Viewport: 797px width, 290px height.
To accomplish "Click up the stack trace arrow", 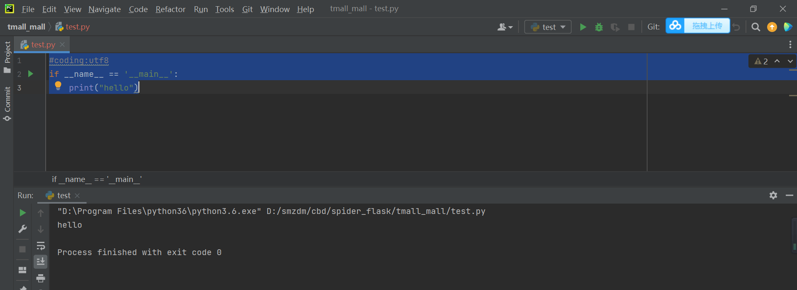I will click(41, 213).
